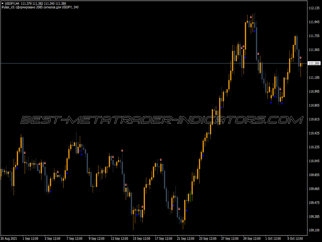Click price label 111.185 on the axis

click(314, 77)
